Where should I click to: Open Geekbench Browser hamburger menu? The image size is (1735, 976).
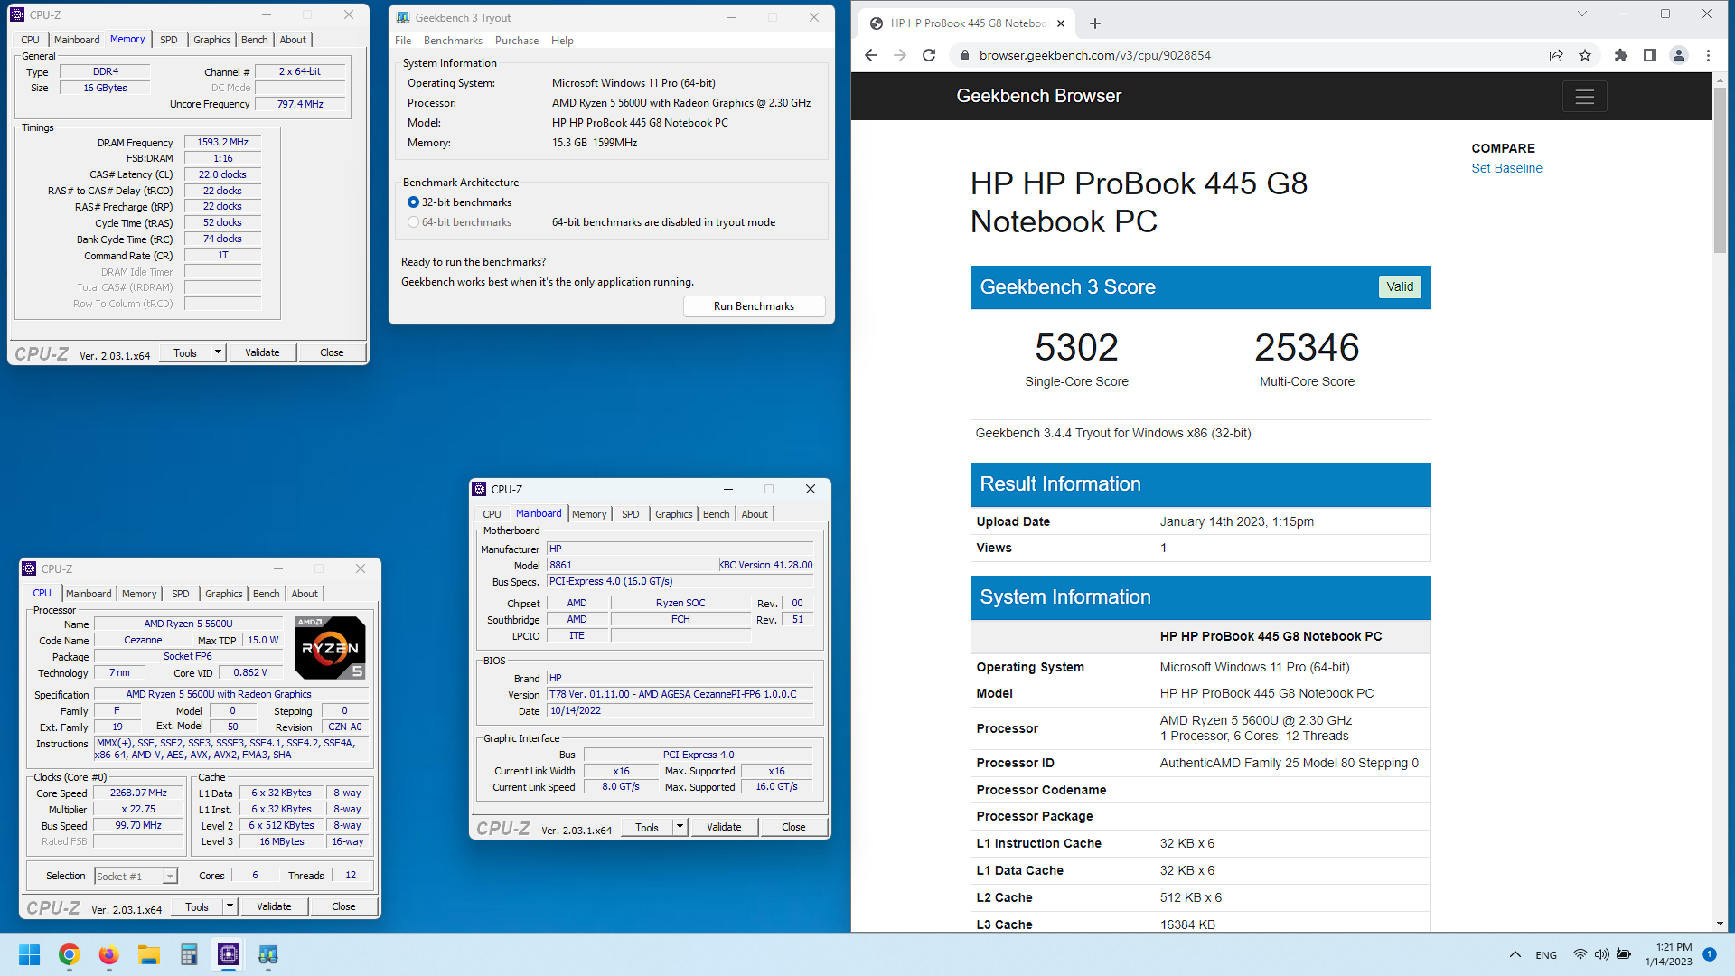pyautogui.click(x=1585, y=97)
